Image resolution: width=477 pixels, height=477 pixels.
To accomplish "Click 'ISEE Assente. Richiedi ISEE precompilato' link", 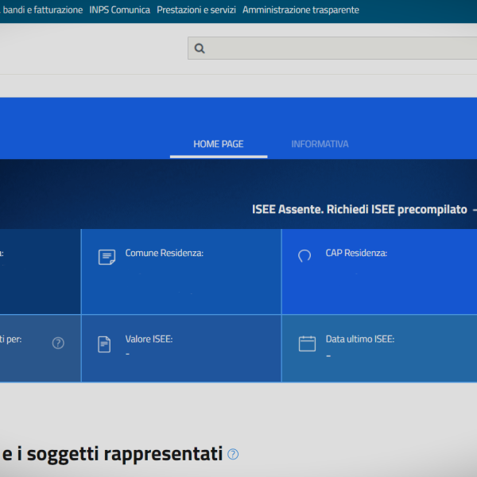I will coord(359,209).
